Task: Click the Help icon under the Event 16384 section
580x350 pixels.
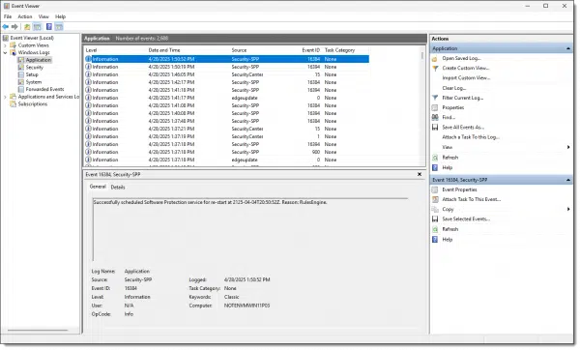Action: (435, 240)
